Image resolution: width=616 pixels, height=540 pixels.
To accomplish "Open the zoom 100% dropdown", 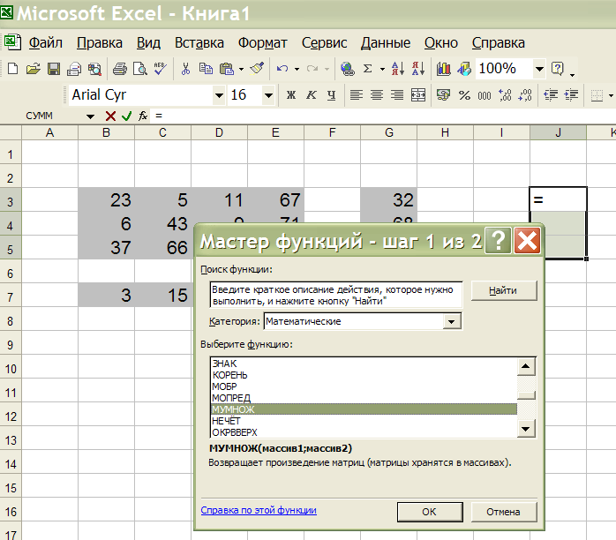I will click(x=539, y=69).
